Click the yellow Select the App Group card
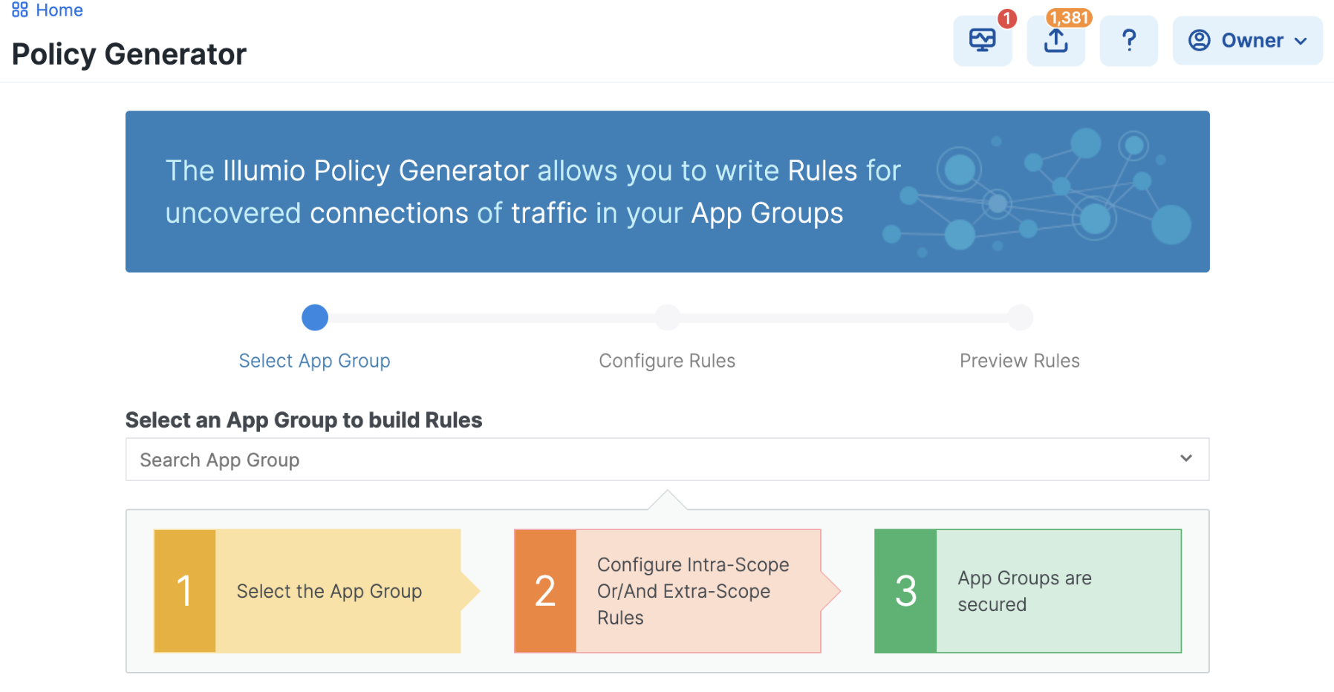This screenshot has width=1334, height=692. [309, 591]
